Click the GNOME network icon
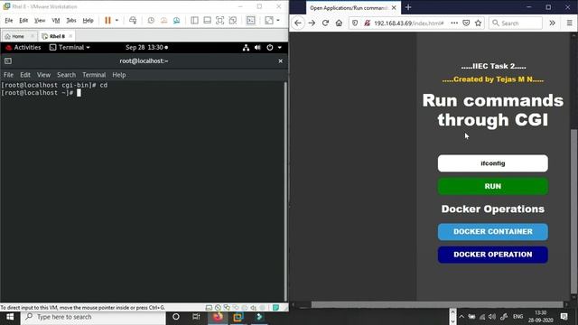Image resolution: width=578 pixels, height=325 pixels. point(246,47)
